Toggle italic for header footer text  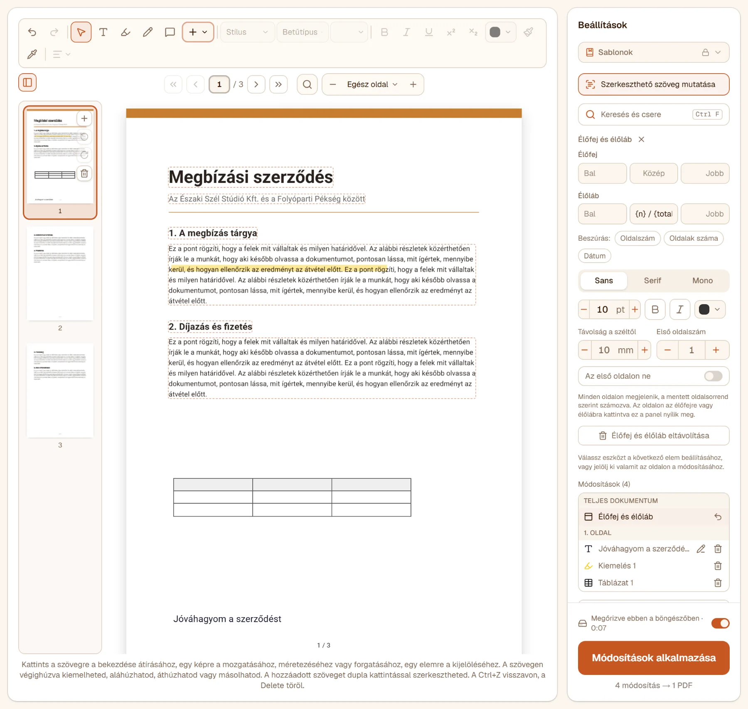[x=680, y=310]
